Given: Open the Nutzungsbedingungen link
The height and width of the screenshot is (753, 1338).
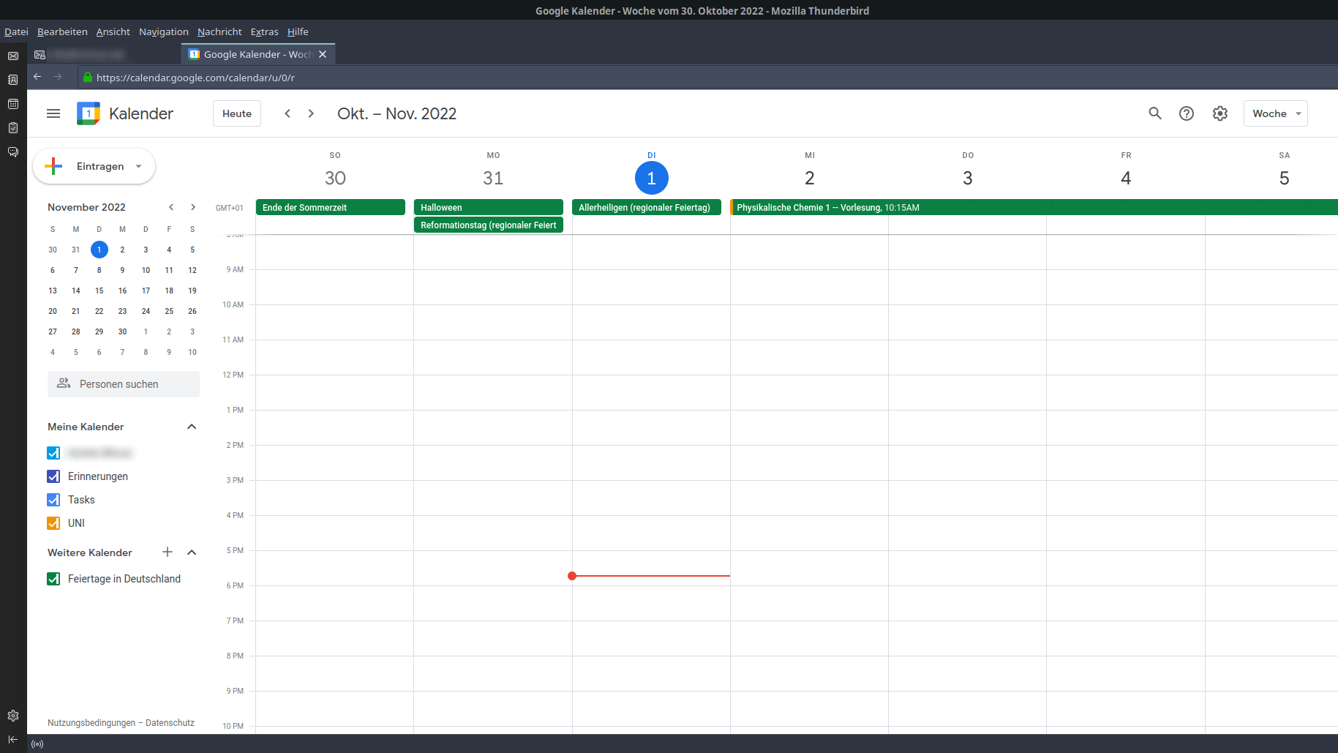Looking at the screenshot, I should (91, 722).
